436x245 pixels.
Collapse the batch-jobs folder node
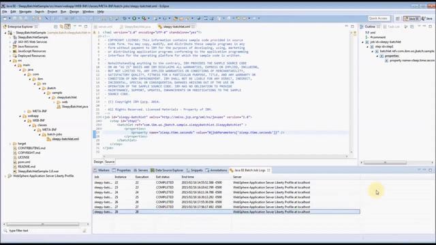(40, 135)
